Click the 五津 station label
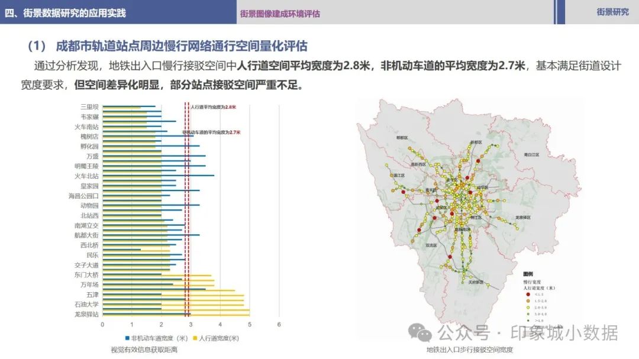The height and width of the screenshot is (359, 639). [92, 295]
